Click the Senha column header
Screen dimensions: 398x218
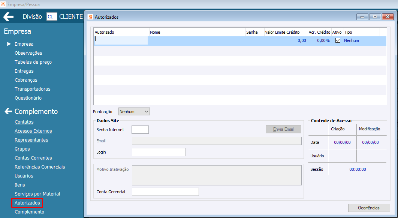[255, 32]
